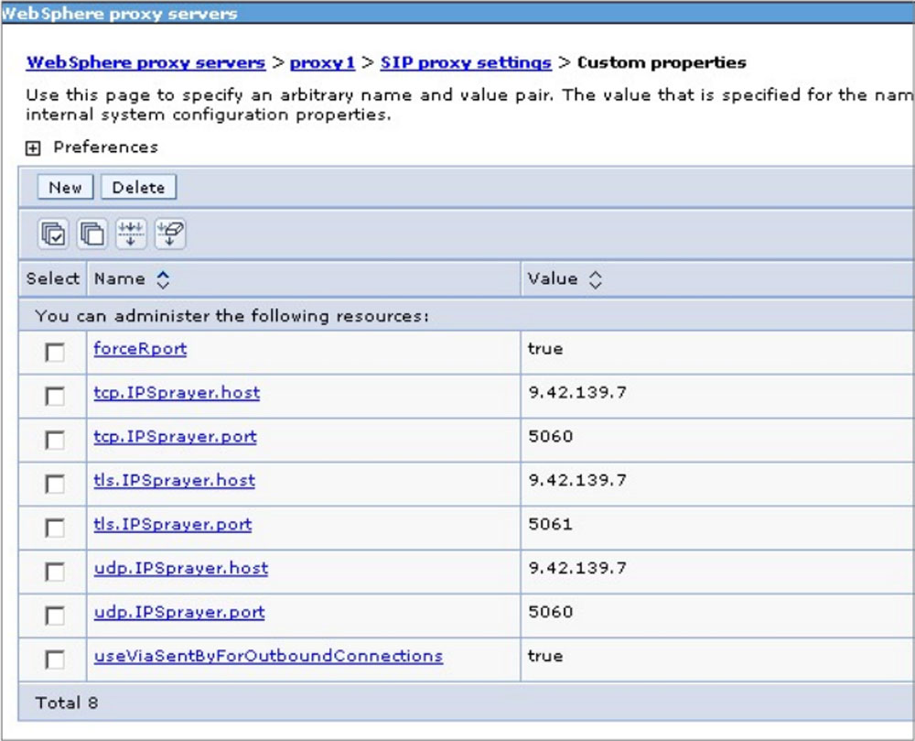Mark the udp.IPSprayer.host checkbox
This screenshot has width=915, height=741.
tap(55, 572)
